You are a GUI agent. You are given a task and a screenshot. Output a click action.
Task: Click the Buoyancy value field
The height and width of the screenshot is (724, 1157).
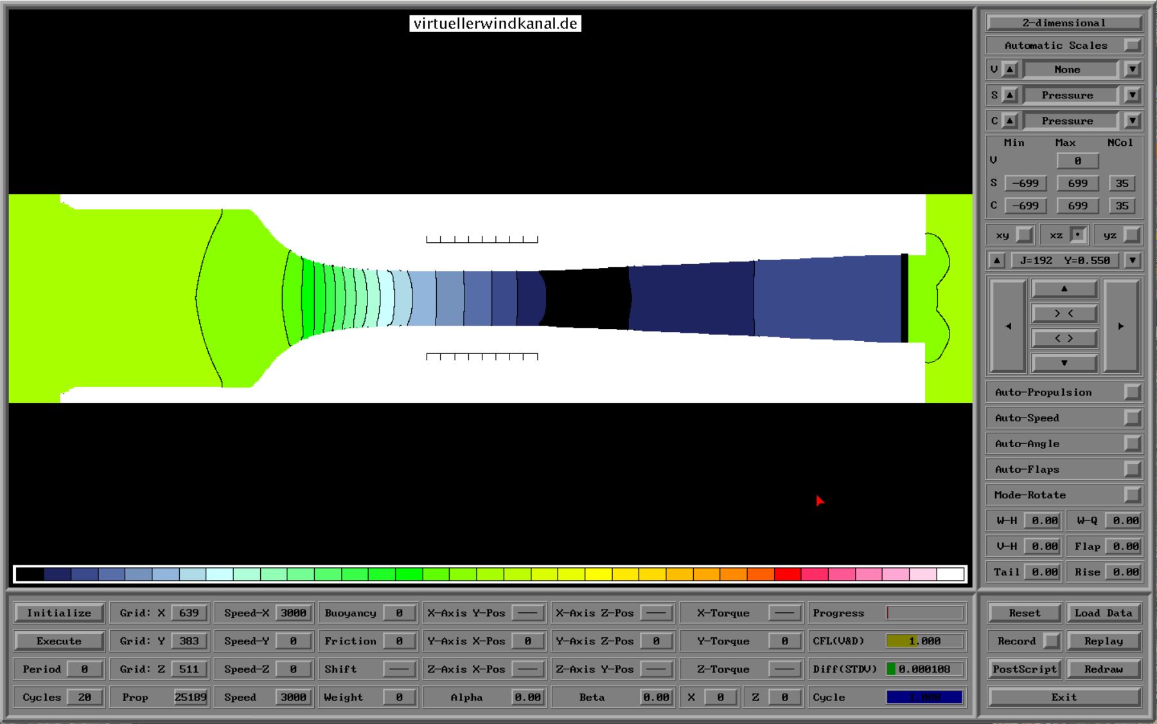(x=399, y=613)
